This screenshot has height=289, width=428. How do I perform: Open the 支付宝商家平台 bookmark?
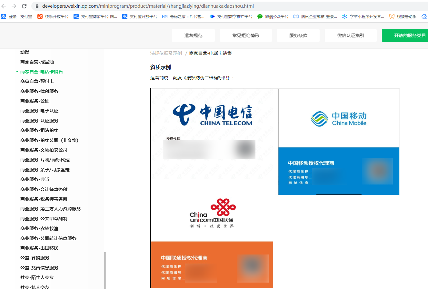[95, 16]
